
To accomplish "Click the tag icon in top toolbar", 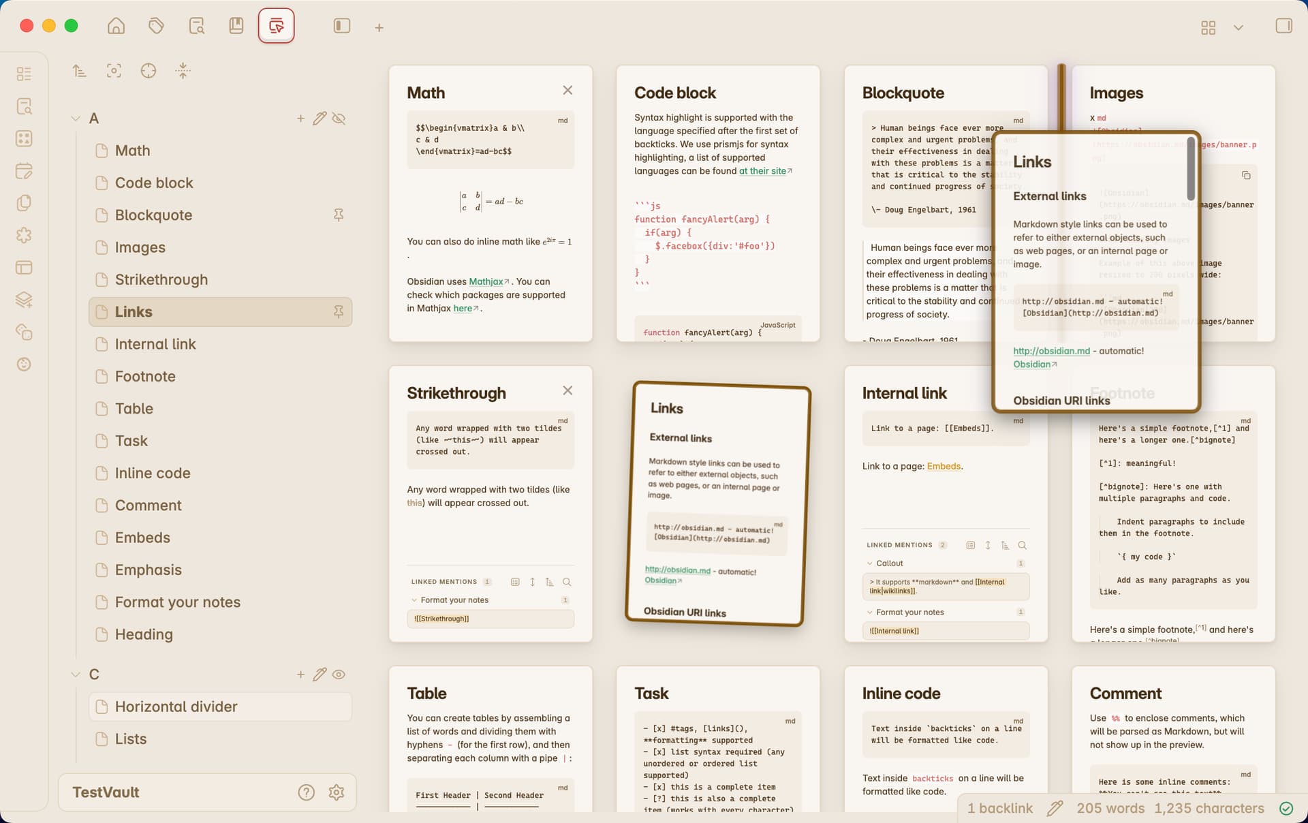I will pos(156,27).
